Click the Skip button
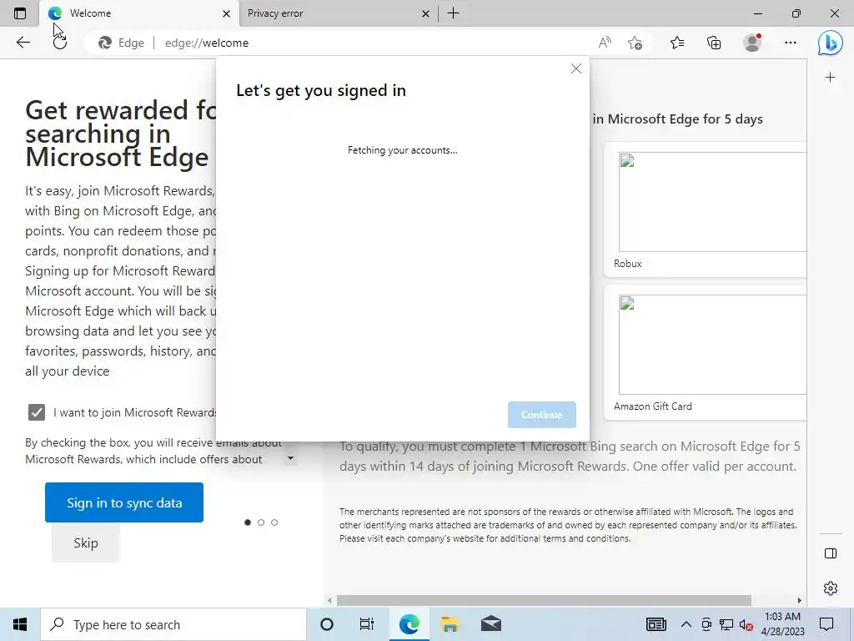This screenshot has height=641, width=854. (86, 543)
